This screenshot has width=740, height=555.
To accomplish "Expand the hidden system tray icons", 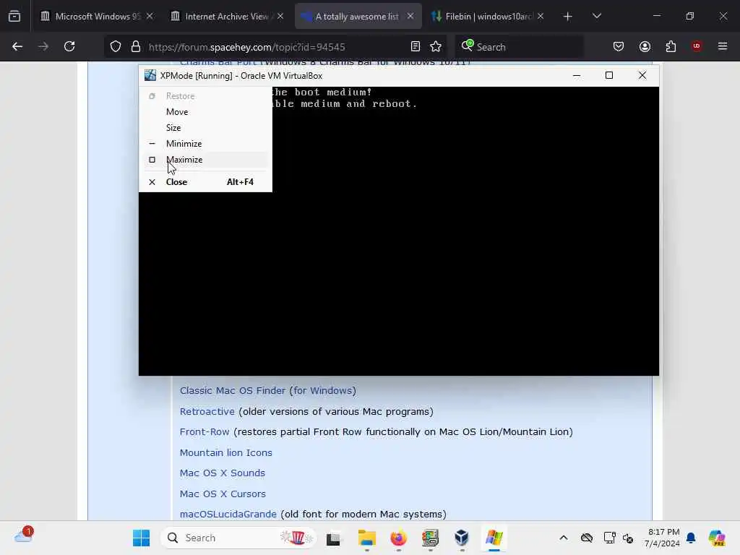I will tap(564, 538).
